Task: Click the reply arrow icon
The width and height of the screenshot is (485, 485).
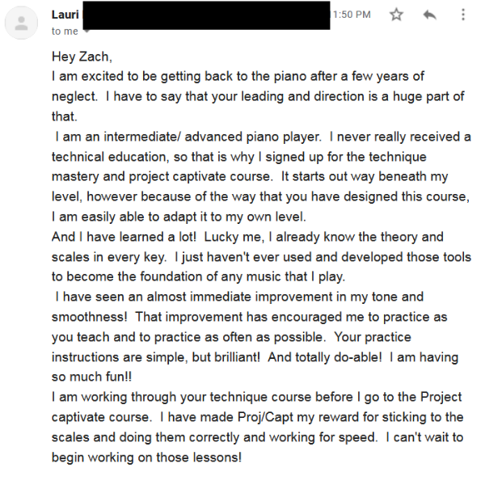Action: click(430, 15)
